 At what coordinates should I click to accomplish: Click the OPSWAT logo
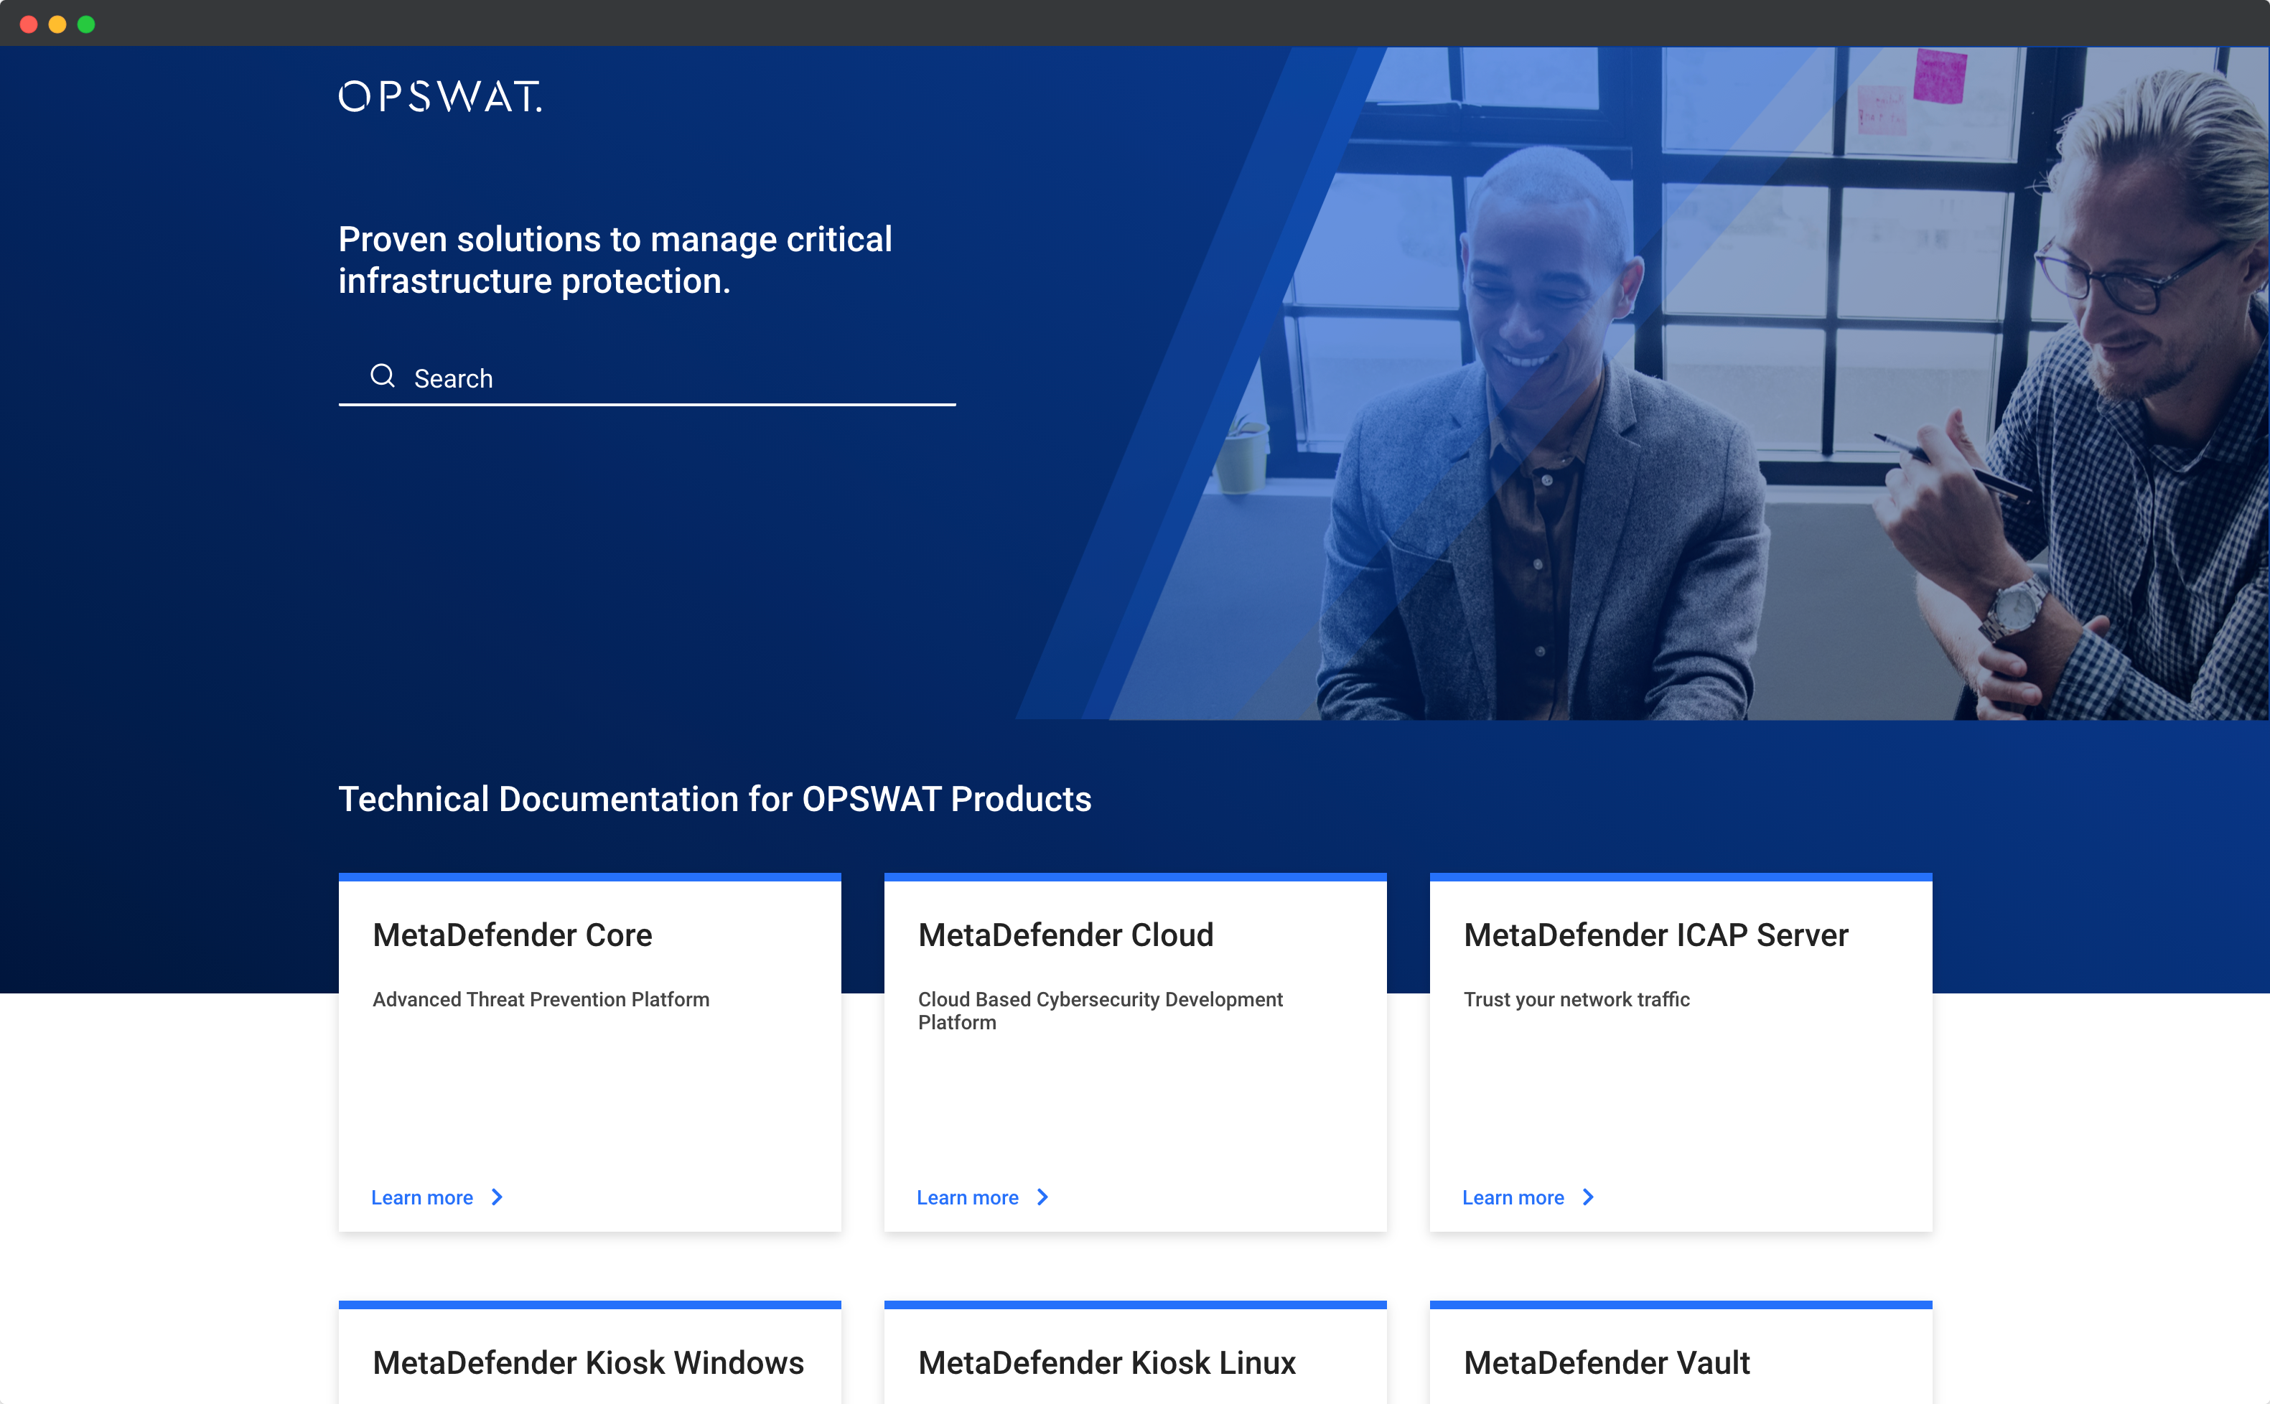point(440,97)
